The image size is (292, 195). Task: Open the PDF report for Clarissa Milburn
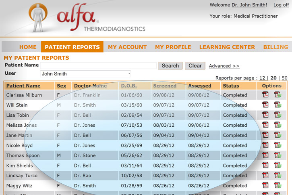(265, 95)
